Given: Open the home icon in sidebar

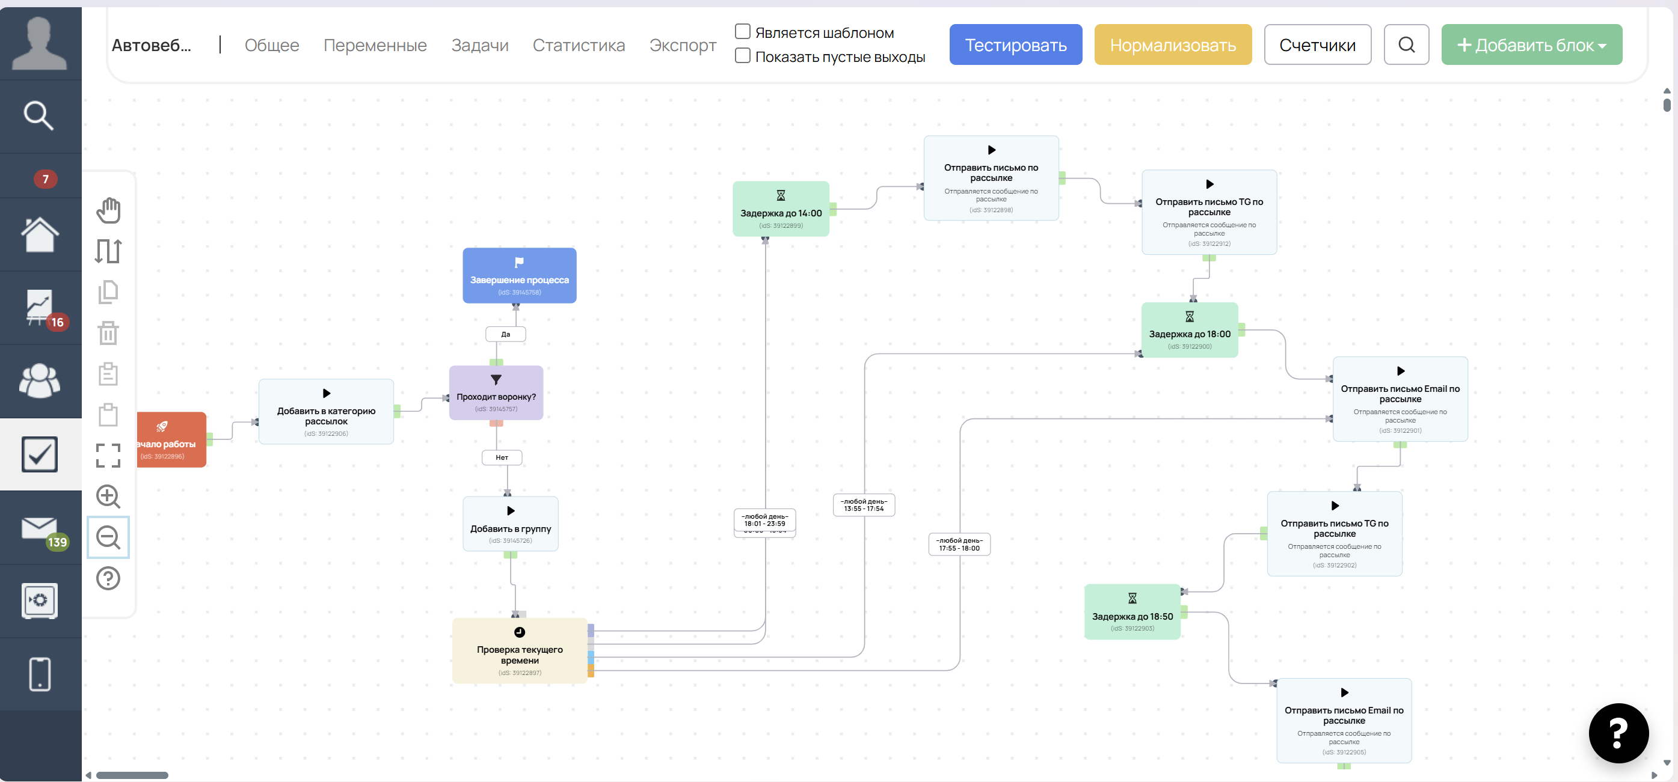Looking at the screenshot, I should [x=40, y=234].
